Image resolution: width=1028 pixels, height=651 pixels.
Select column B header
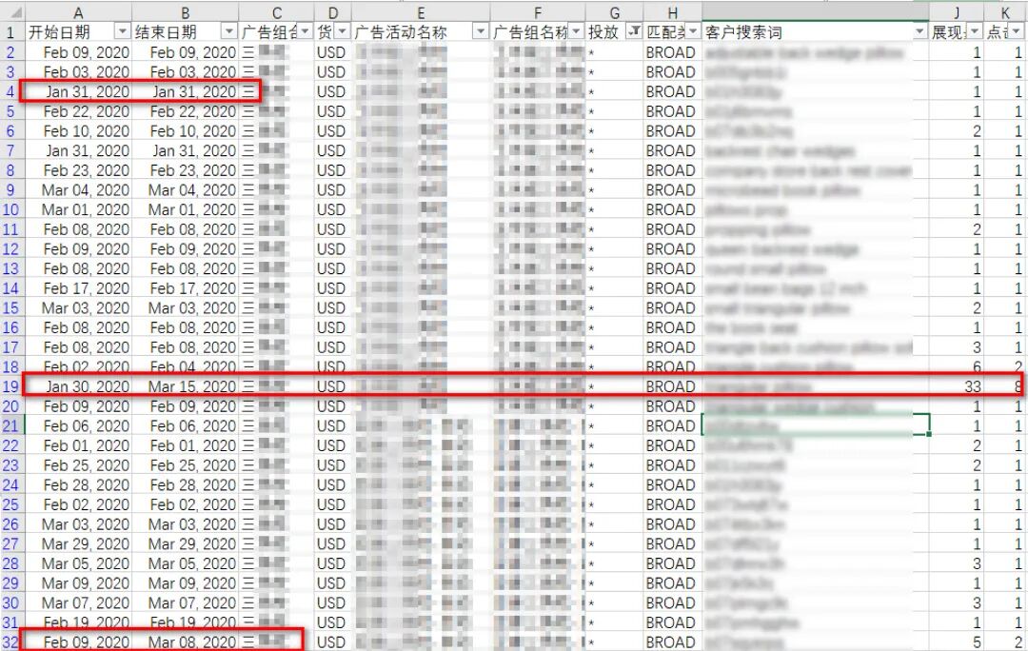[x=186, y=12]
